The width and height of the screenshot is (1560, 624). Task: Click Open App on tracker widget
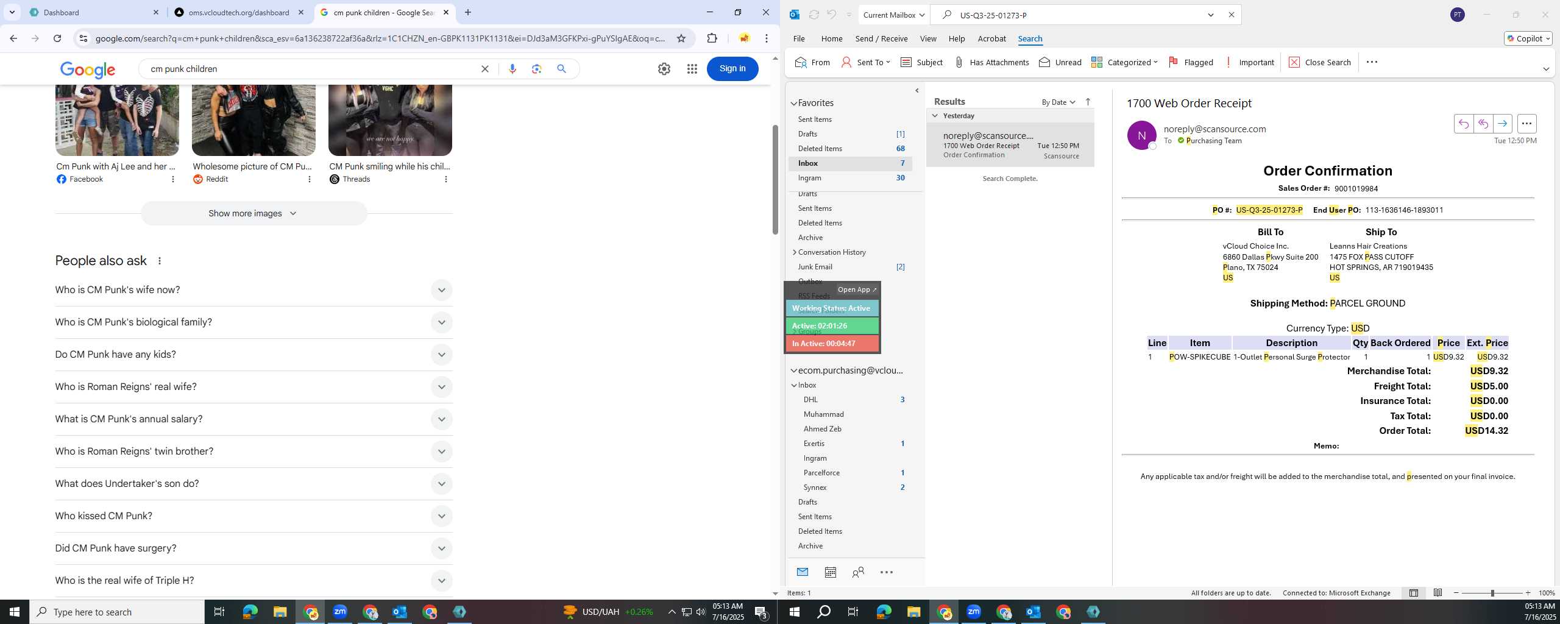857,289
